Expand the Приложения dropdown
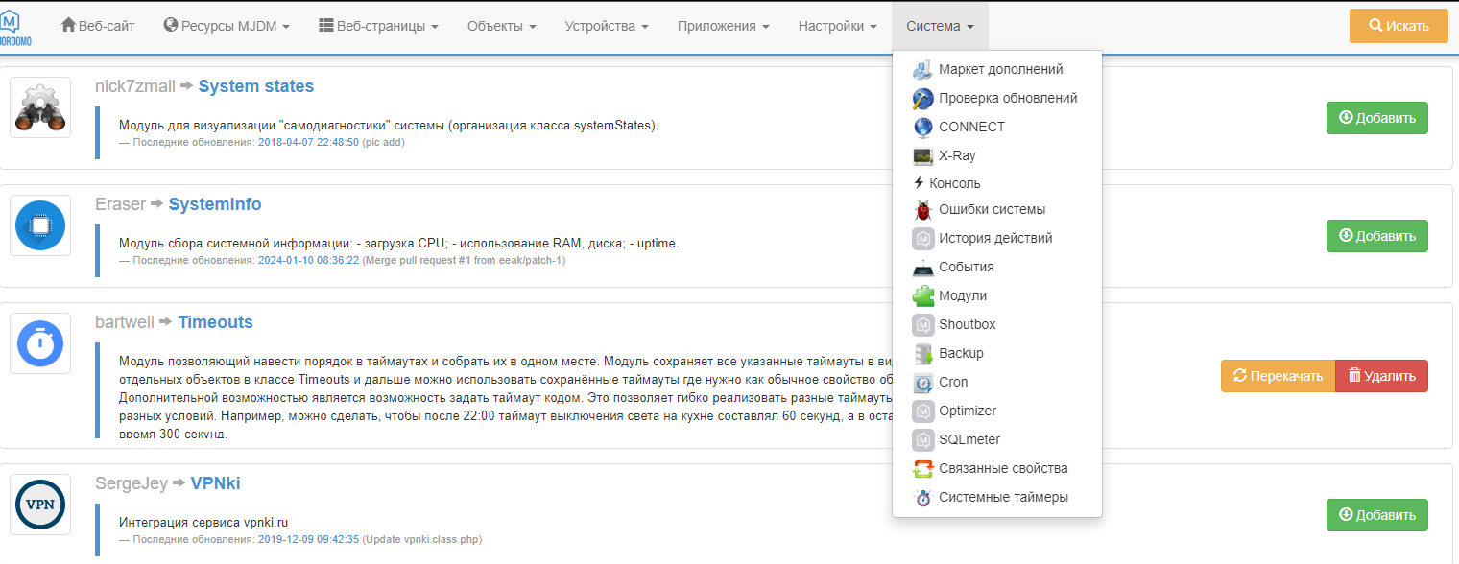 (723, 26)
